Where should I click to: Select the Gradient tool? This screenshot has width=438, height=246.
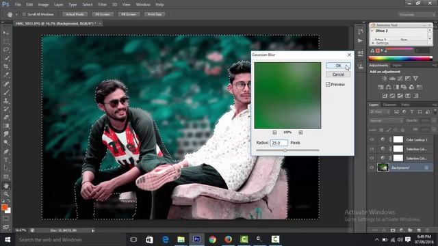(x=6, y=126)
